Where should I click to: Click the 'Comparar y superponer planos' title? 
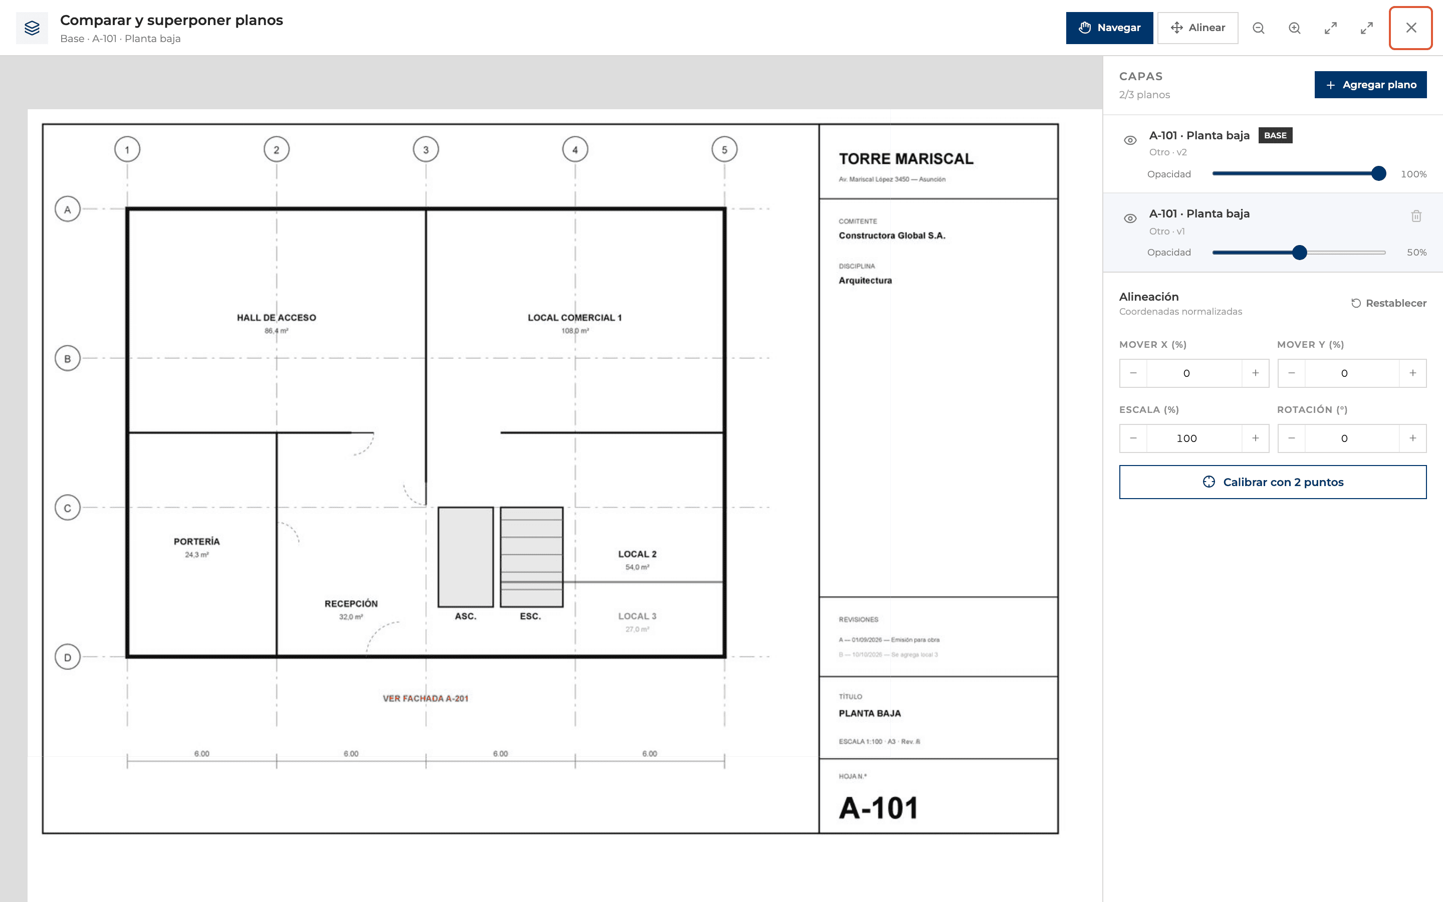click(171, 20)
